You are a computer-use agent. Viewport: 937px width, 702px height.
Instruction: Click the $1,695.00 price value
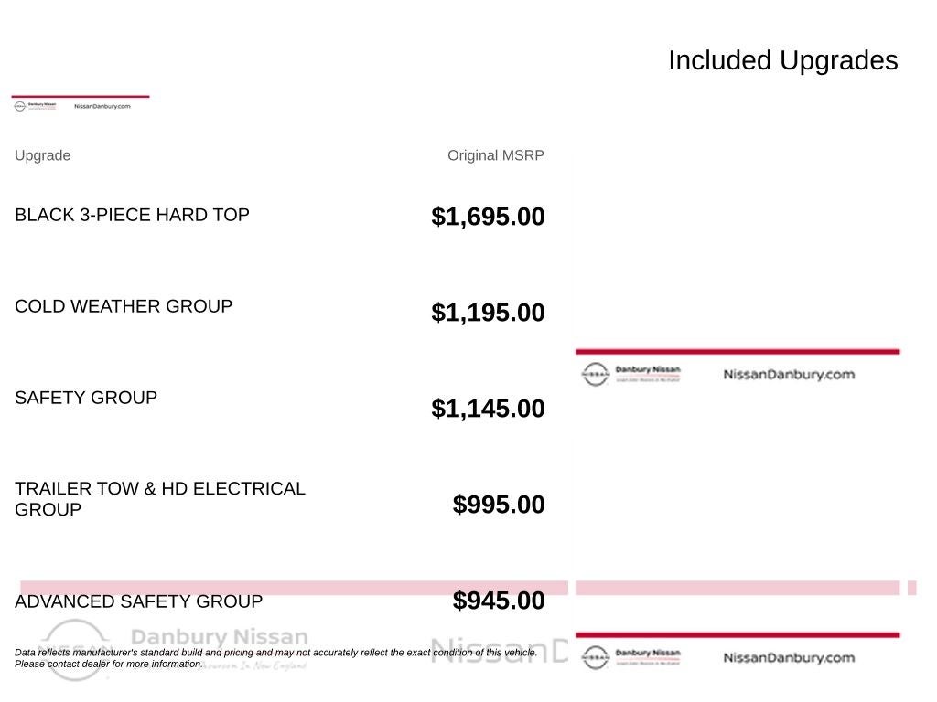488,217
